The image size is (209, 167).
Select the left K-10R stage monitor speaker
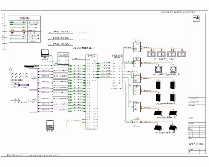[155, 113]
